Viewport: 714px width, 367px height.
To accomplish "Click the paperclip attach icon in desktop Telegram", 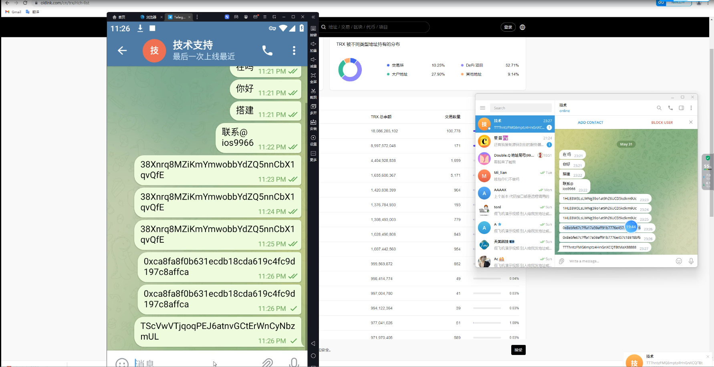I will 561,261.
